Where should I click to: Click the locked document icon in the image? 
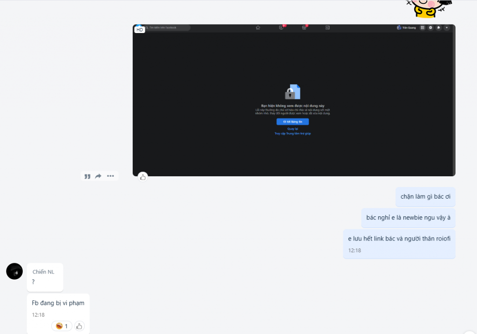point(293,92)
